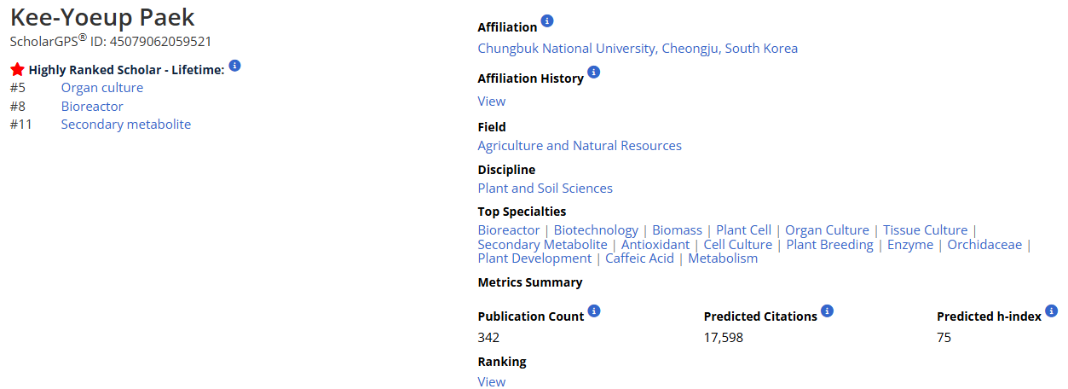
Task: Select the Bioreactor ranking link
Action: [x=92, y=107]
